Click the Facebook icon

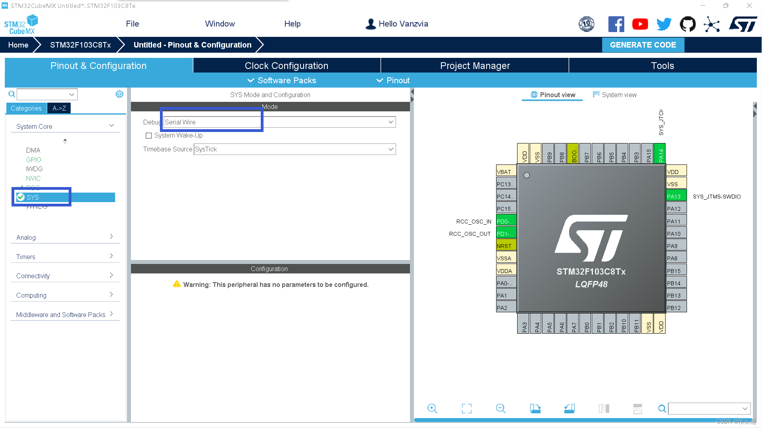[616, 24]
